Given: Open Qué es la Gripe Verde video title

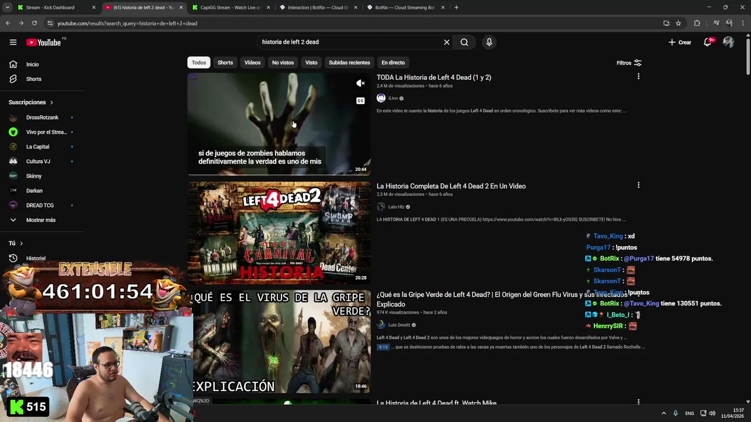Looking at the screenshot, I should coord(502,299).
